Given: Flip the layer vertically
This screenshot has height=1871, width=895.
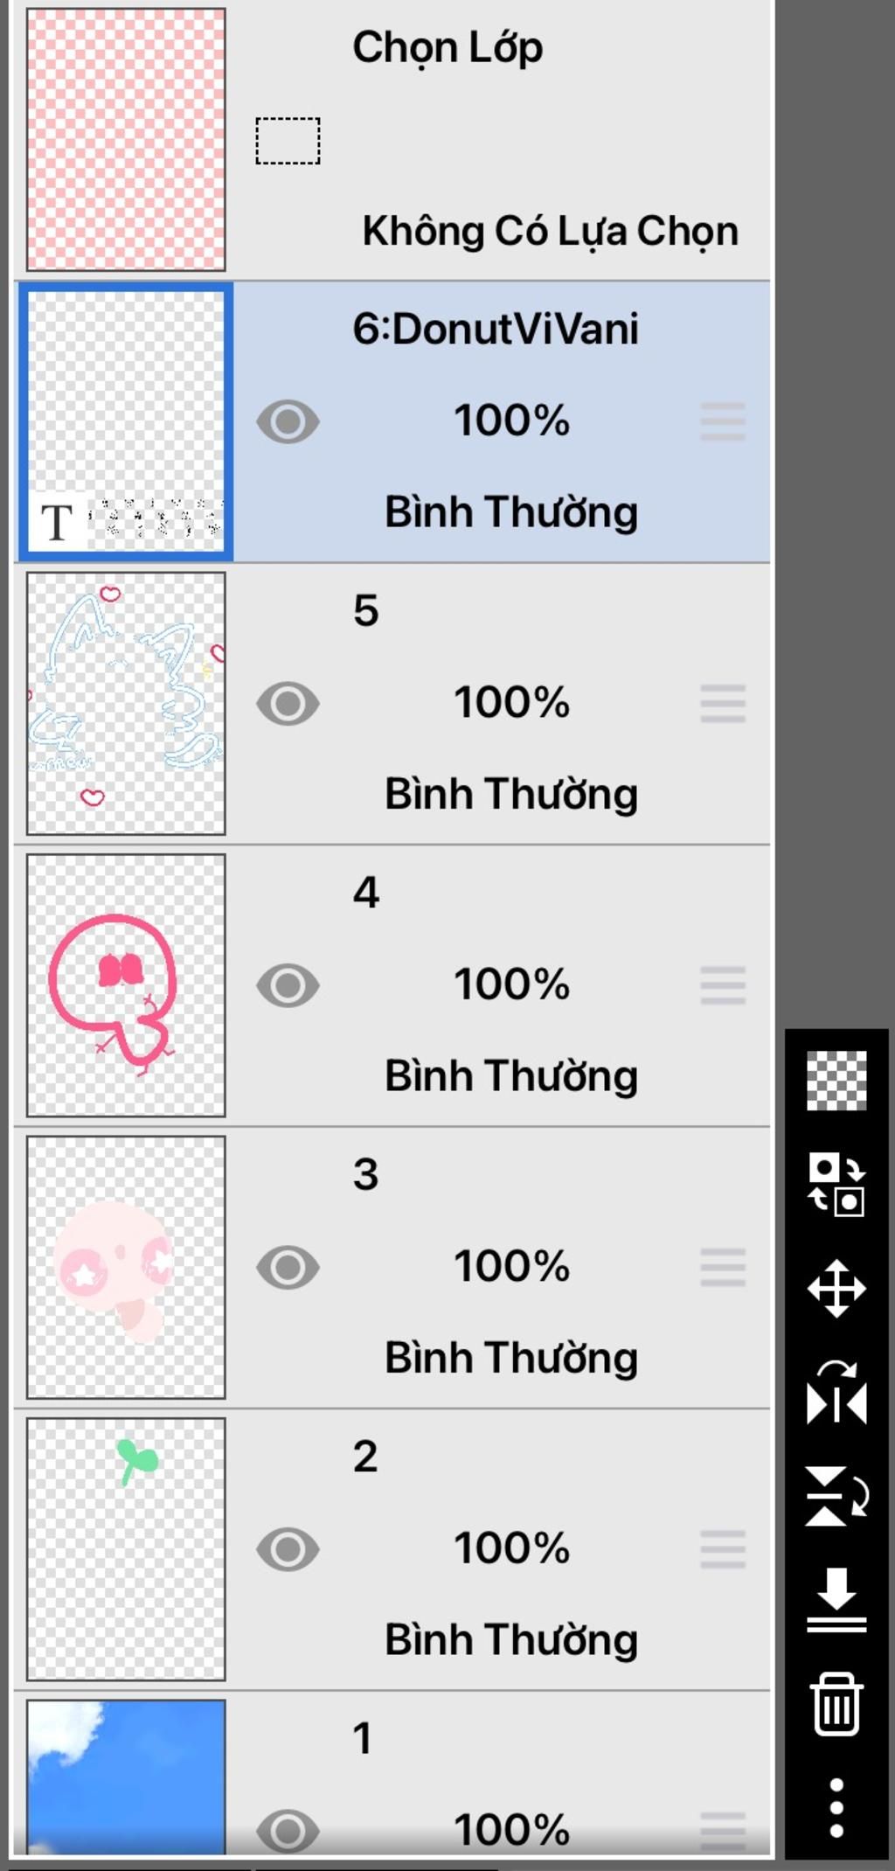Looking at the screenshot, I should coord(836,1496).
